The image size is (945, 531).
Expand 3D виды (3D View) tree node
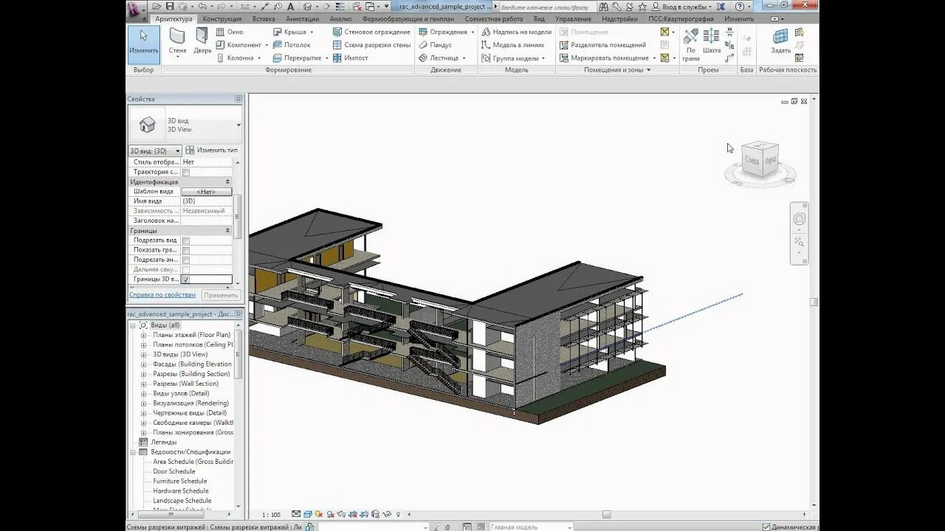point(144,354)
